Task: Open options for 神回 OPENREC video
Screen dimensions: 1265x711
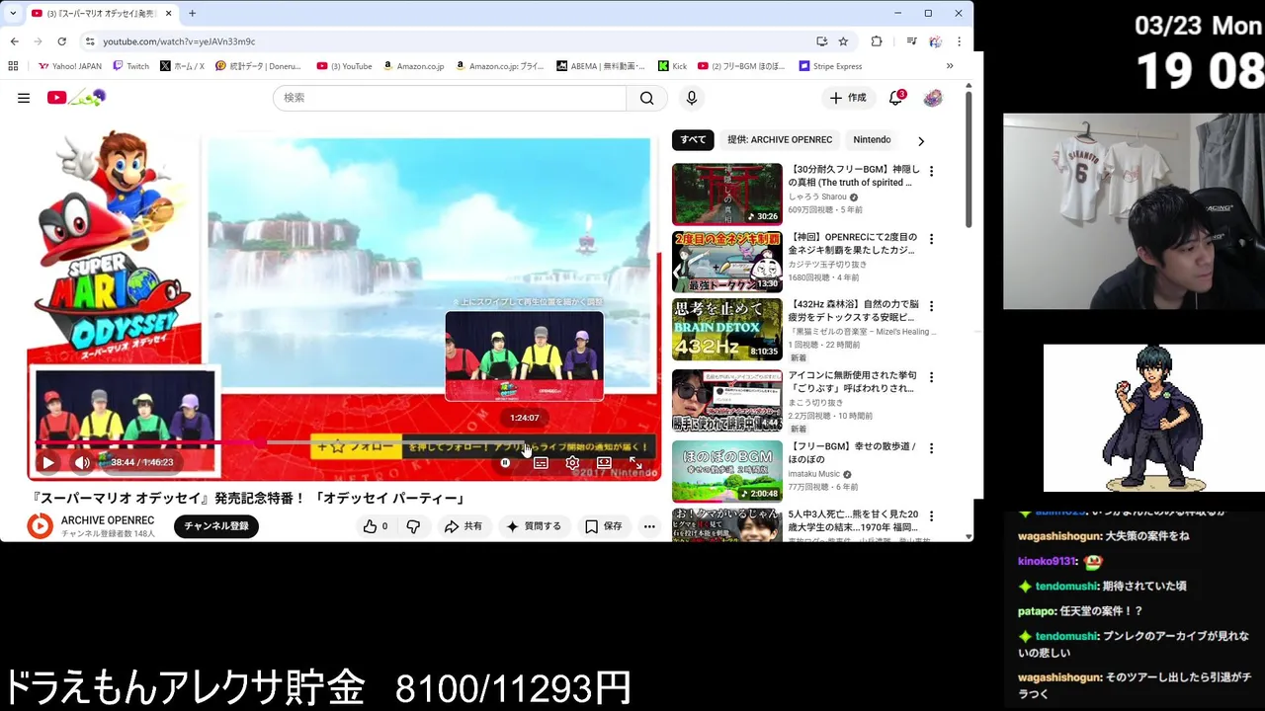Action: 931,238
